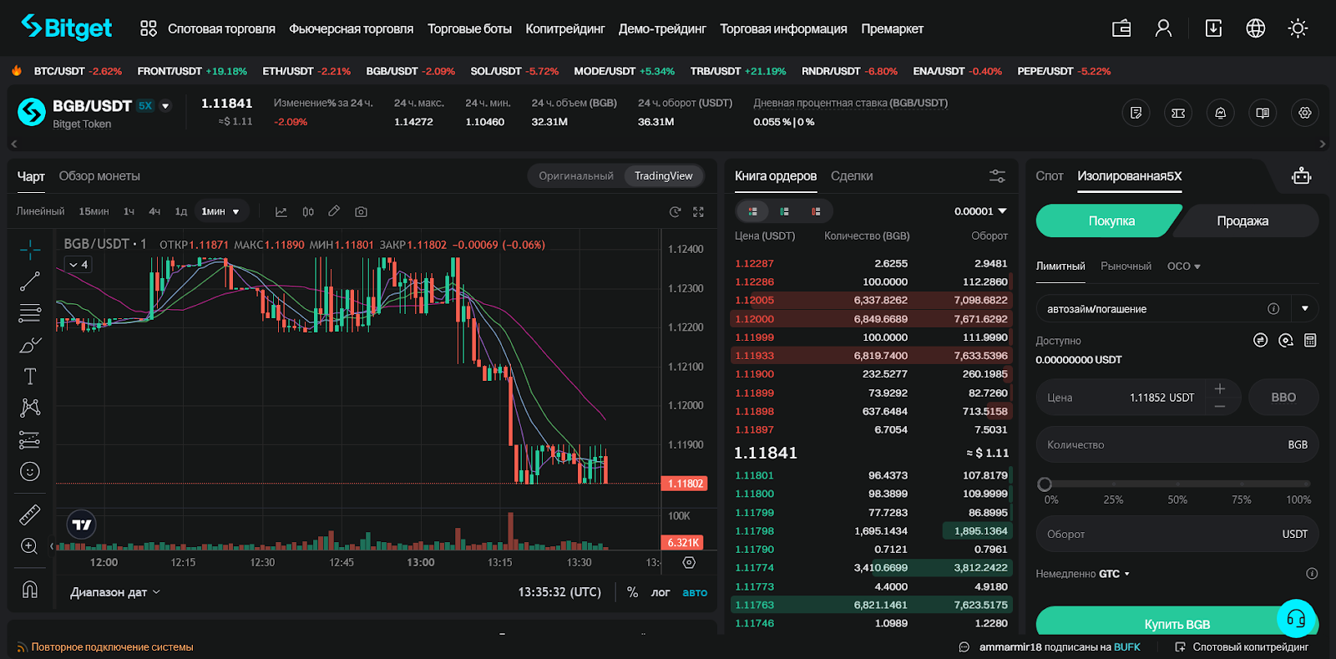Image resolution: width=1336 pixels, height=659 pixels.
Task: Click the amount percentage slider handle
Action: [1045, 484]
